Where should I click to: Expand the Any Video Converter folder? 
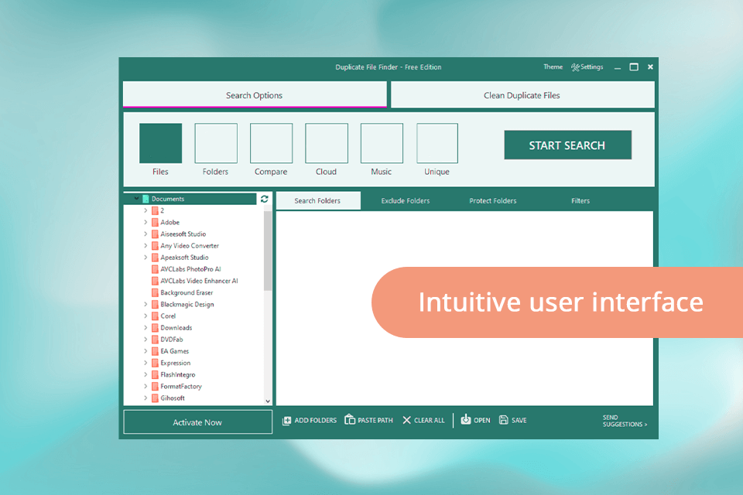pos(146,246)
